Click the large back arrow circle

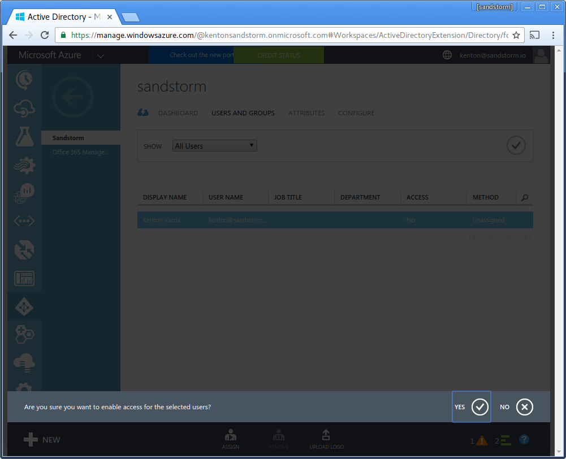(x=73, y=97)
